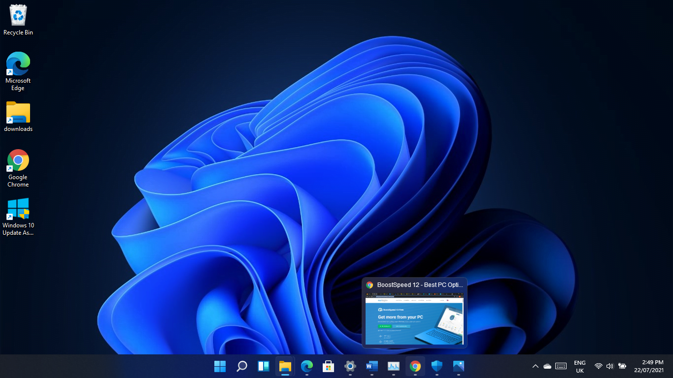The height and width of the screenshot is (378, 673).
Task: Open OneDrive from the system tray
Action: [547, 366]
